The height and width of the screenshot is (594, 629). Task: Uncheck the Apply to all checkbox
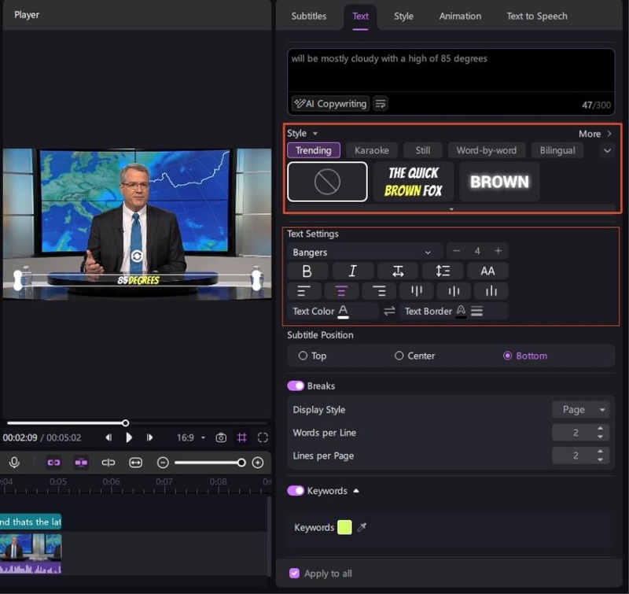point(294,573)
